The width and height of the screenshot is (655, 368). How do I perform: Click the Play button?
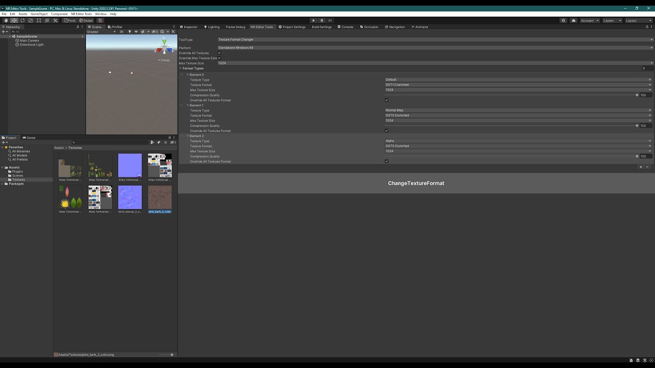[314, 20]
